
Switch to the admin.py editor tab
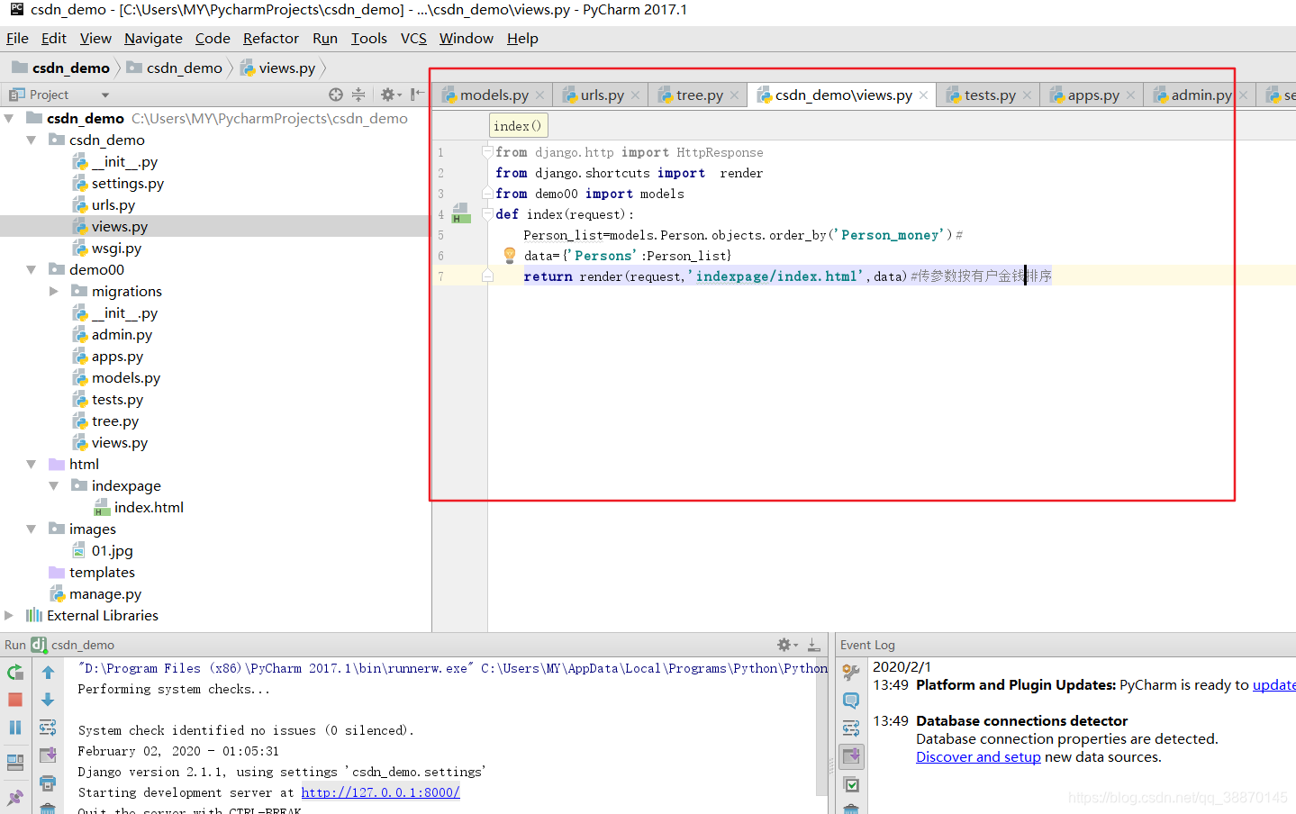[x=1201, y=95]
